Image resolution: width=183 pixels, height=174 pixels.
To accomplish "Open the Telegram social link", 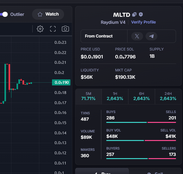I will tap(151, 36).
